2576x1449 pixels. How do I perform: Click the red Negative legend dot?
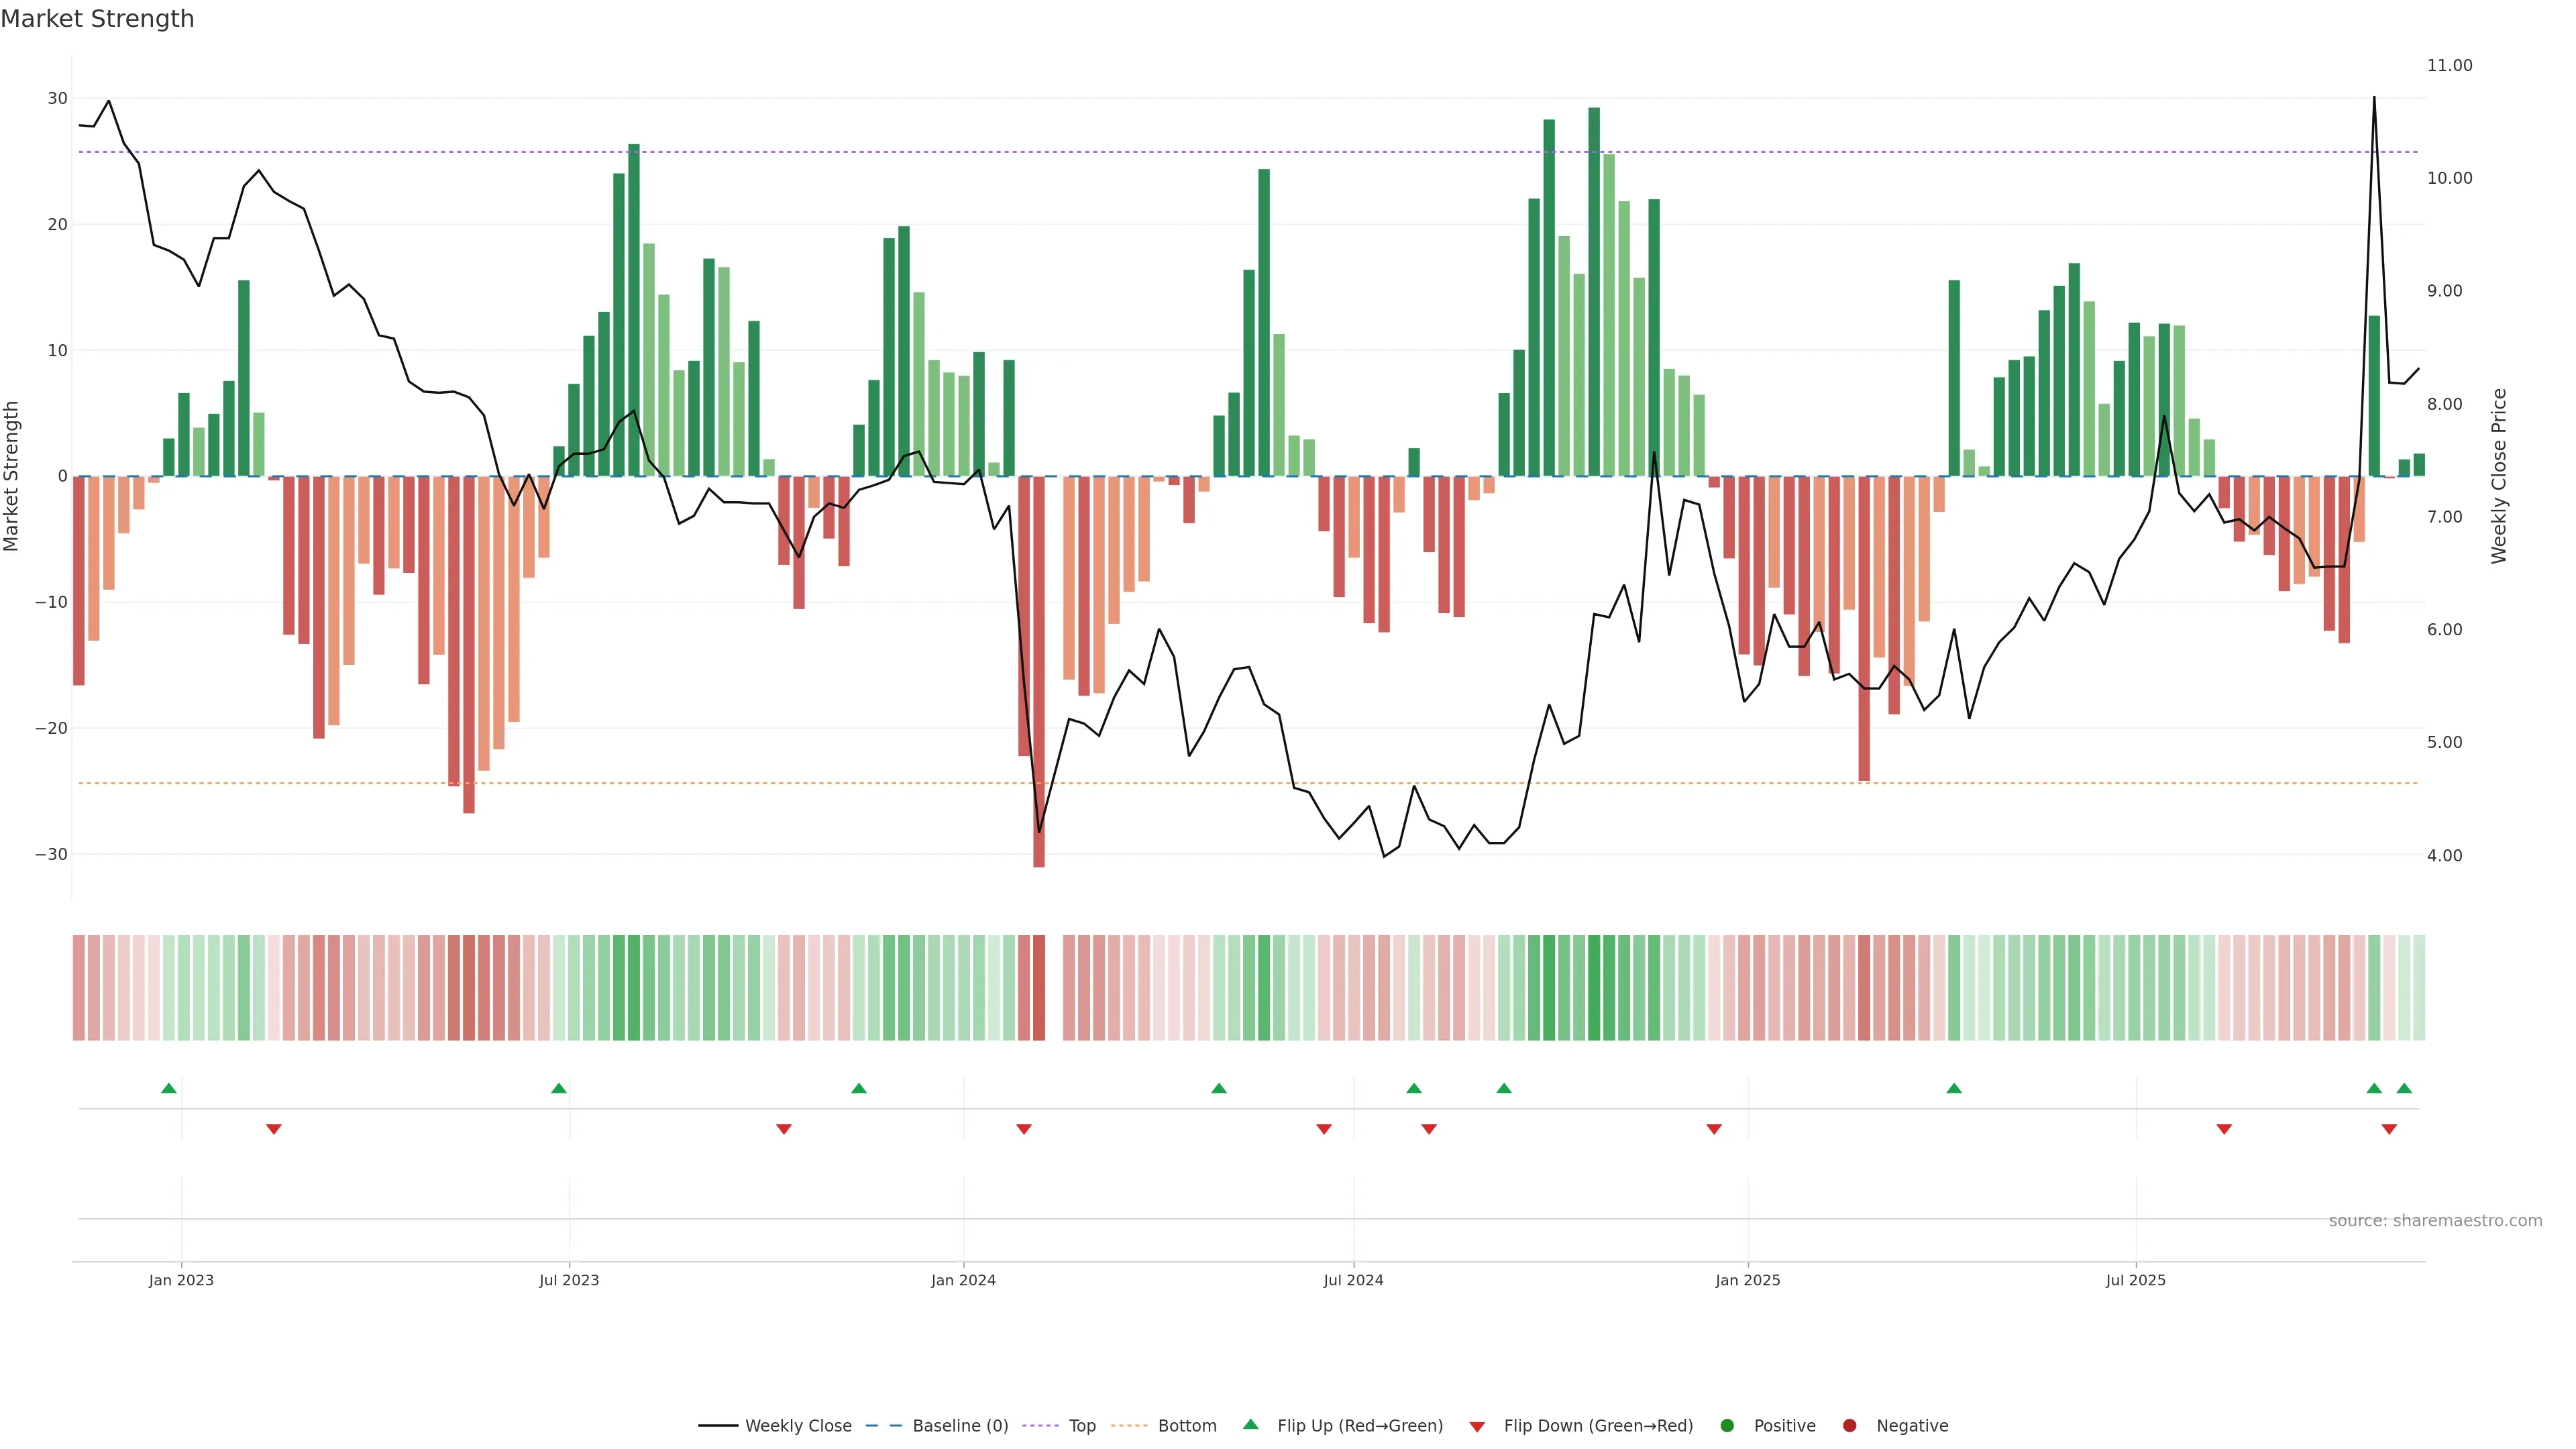(1849, 1425)
